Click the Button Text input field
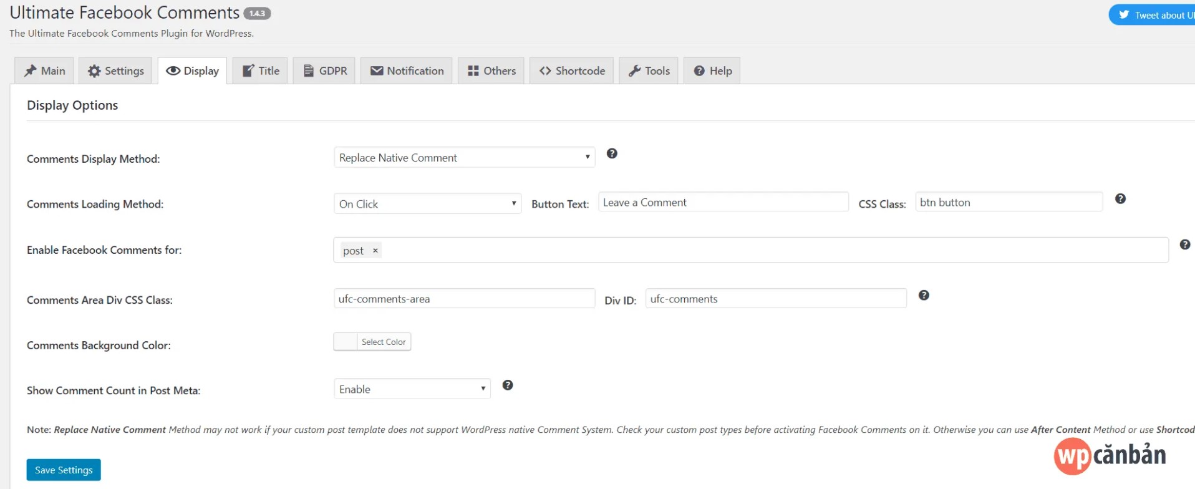The height and width of the screenshot is (489, 1195). (723, 203)
